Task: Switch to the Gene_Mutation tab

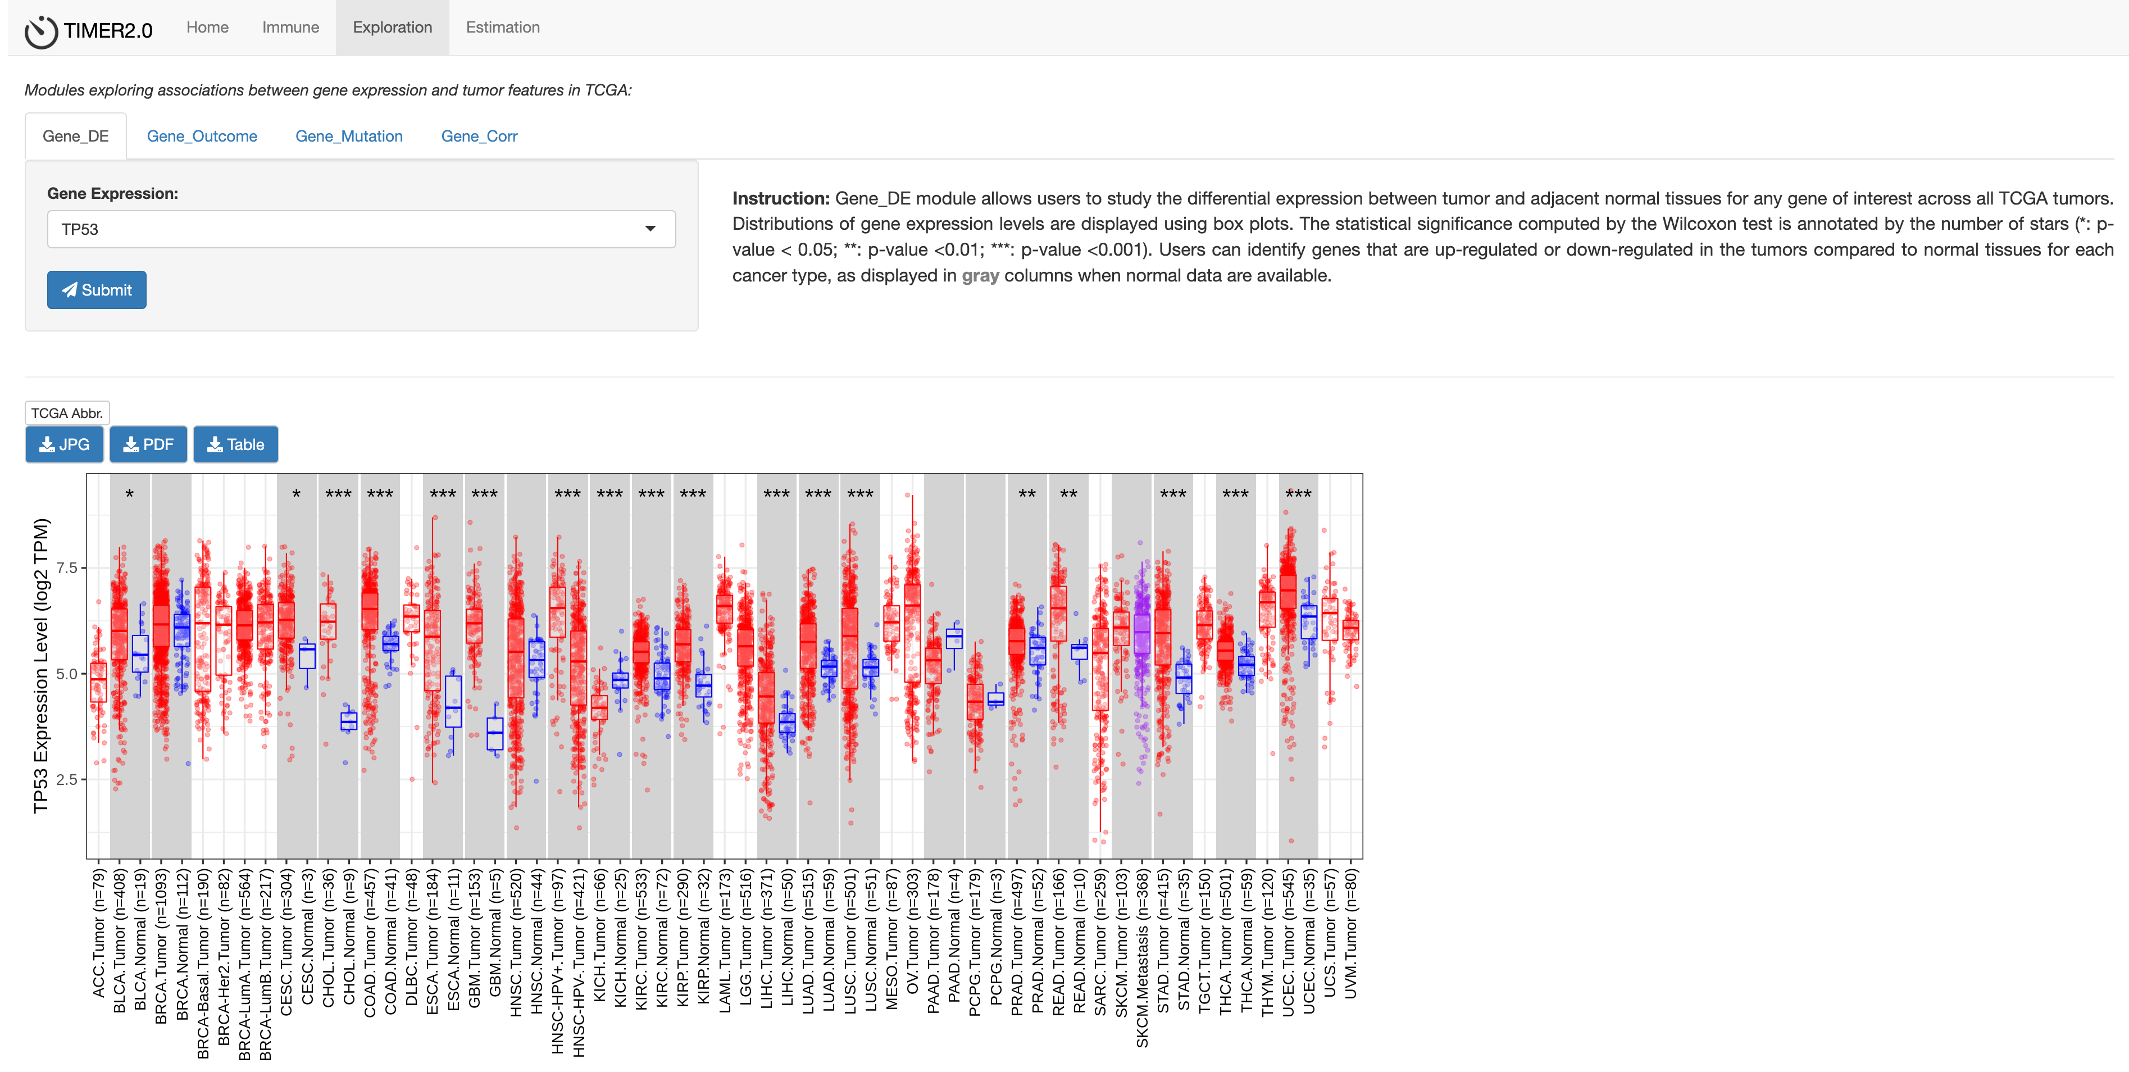Action: (349, 137)
